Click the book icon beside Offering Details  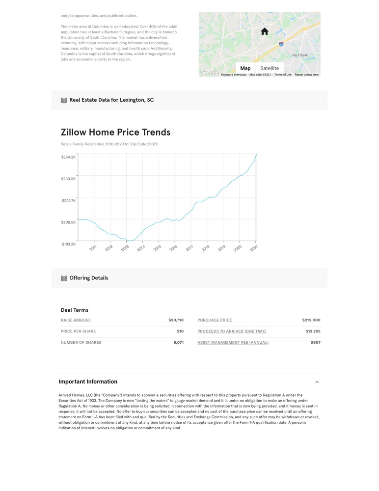(x=64, y=278)
